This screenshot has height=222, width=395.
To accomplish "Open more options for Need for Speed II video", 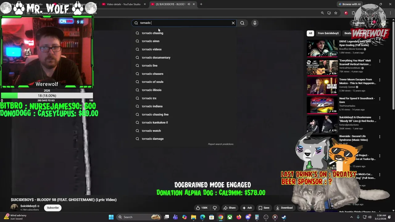I will [x=380, y=99].
